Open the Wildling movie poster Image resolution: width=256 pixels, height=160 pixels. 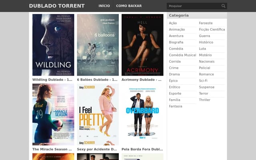[53, 45]
